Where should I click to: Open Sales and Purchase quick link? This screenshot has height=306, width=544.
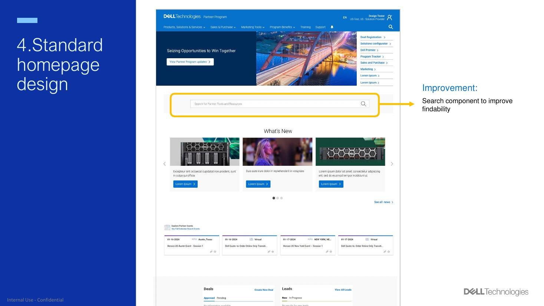[374, 63]
